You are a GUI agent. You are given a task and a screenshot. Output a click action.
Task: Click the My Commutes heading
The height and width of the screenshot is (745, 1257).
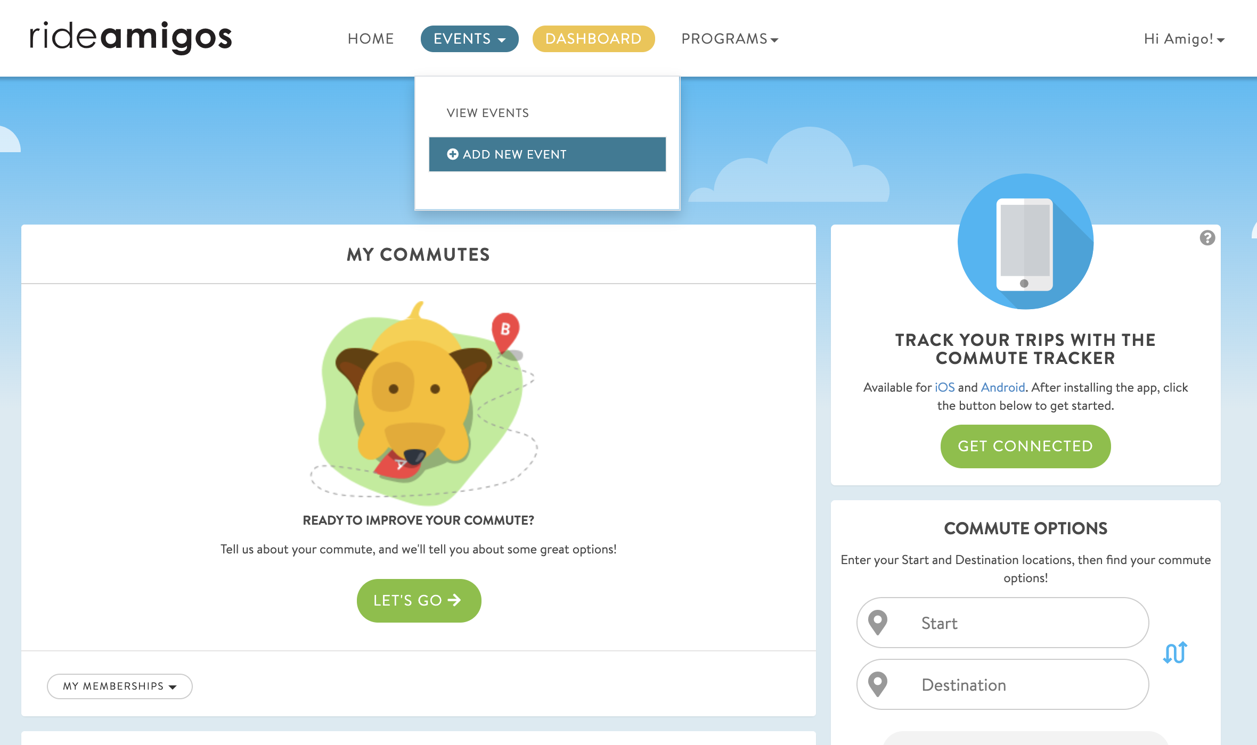418,254
